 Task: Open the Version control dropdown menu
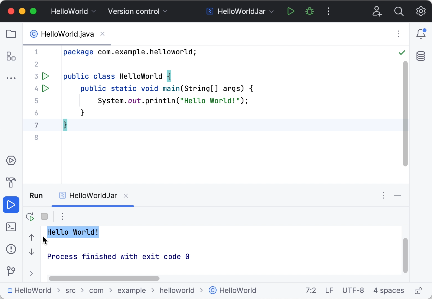click(137, 11)
